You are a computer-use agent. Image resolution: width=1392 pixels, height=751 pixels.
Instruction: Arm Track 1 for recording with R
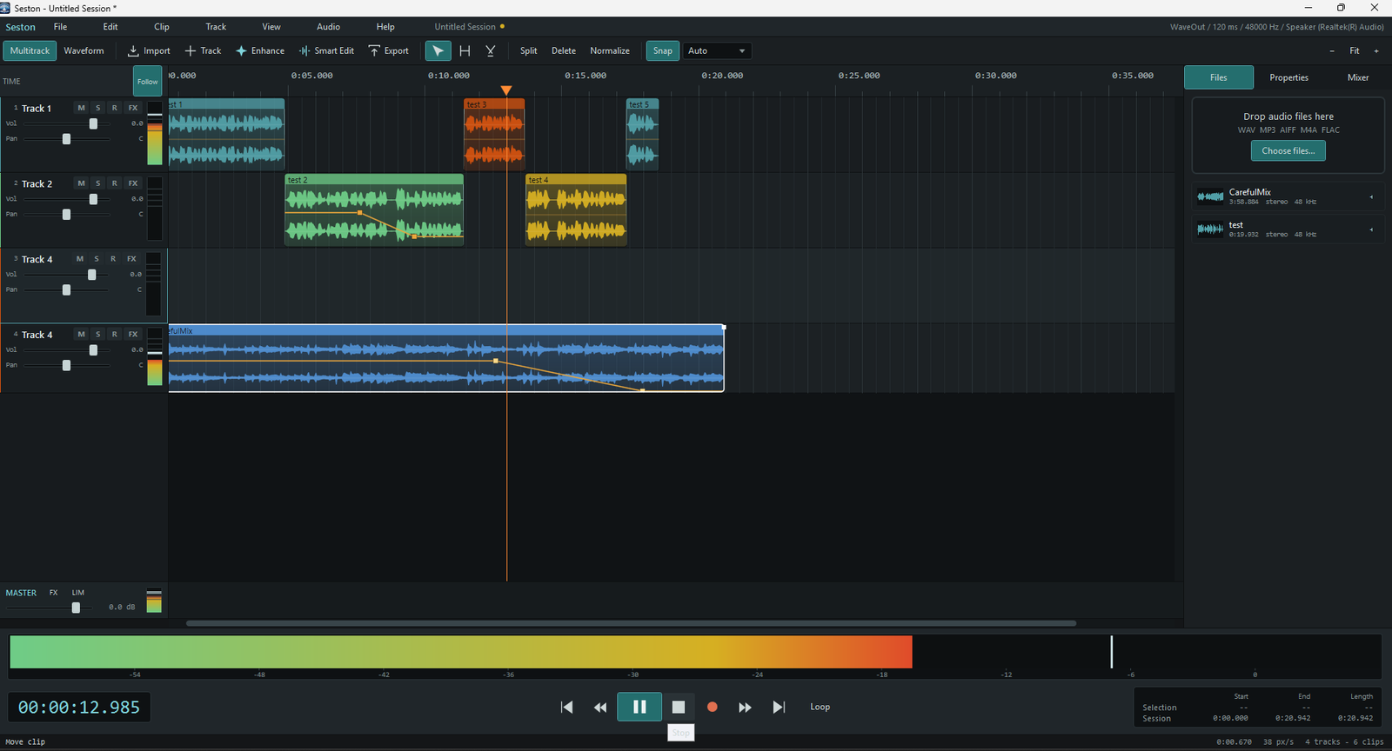point(114,108)
